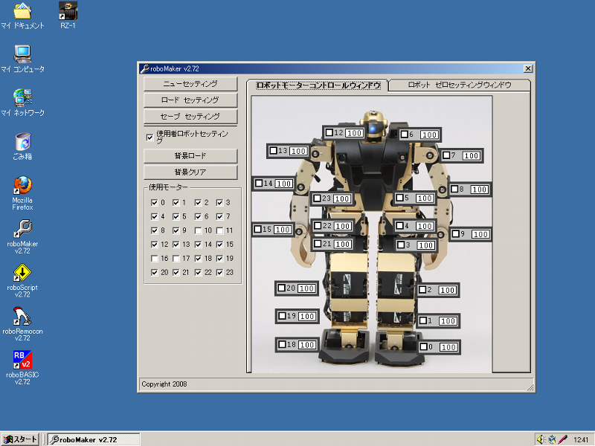Click motor 5 value field showing 100
The height and width of the screenshot is (446, 595).
click(424, 198)
